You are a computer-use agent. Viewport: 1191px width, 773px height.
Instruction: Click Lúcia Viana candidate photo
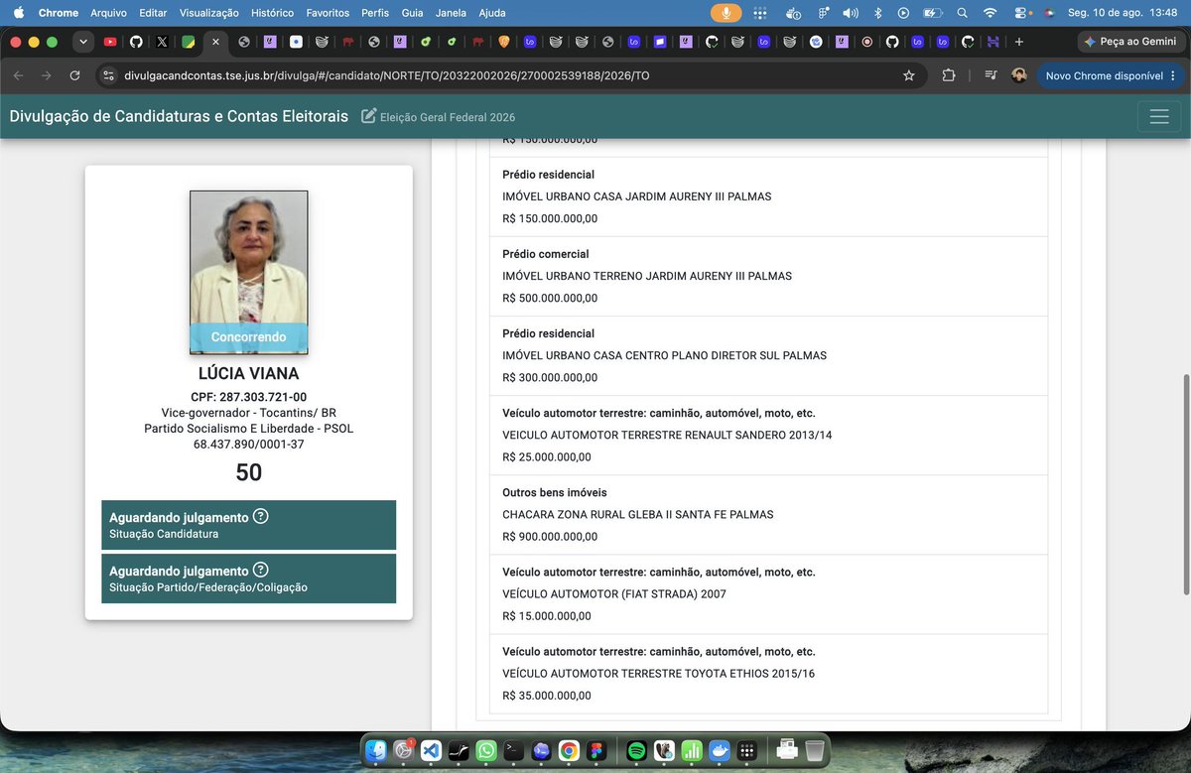click(x=248, y=272)
